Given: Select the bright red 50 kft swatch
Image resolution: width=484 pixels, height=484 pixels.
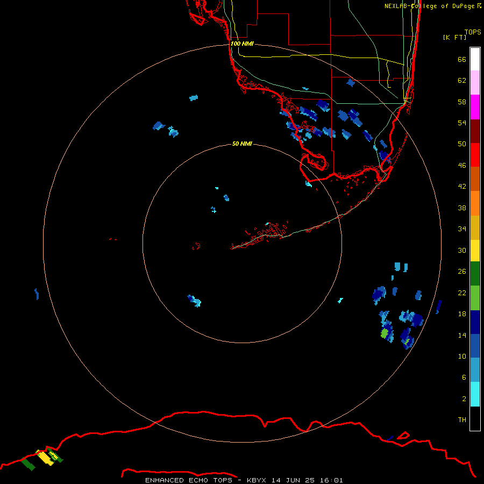Looking at the screenshot, I should point(475,155).
